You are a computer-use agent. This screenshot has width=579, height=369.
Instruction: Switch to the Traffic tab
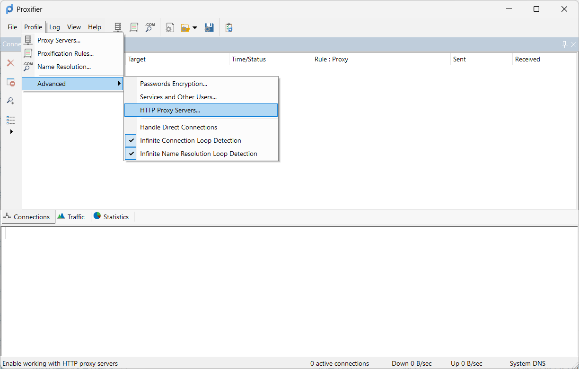[71, 217]
